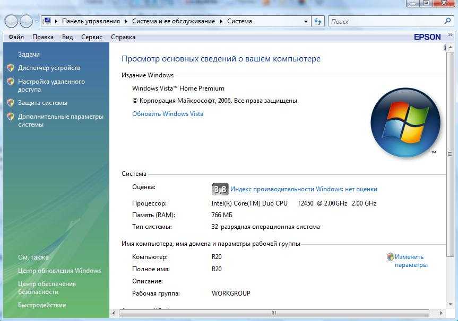Click horizontal scrollbar left arrow
This screenshot has height=321, width=458.
[114, 314]
